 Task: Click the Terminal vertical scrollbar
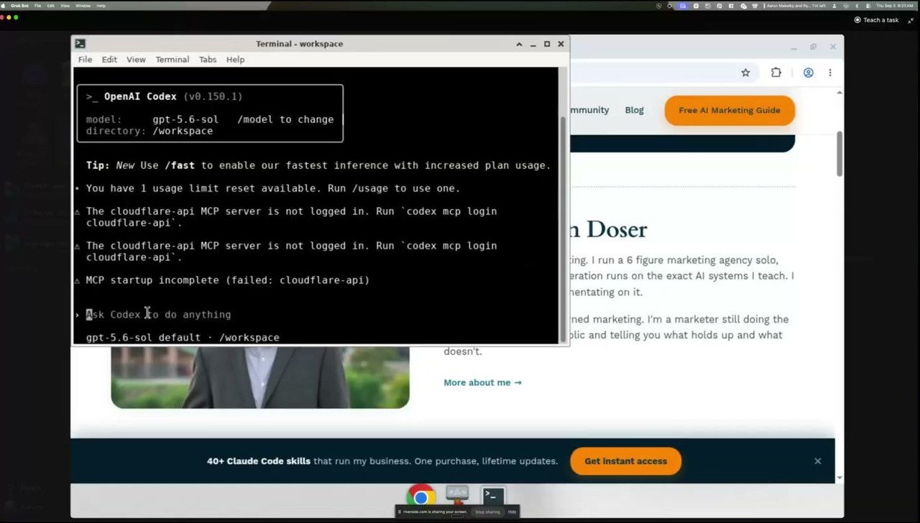[563, 230]
